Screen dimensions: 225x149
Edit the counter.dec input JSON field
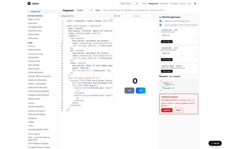[x=179, y=54]
